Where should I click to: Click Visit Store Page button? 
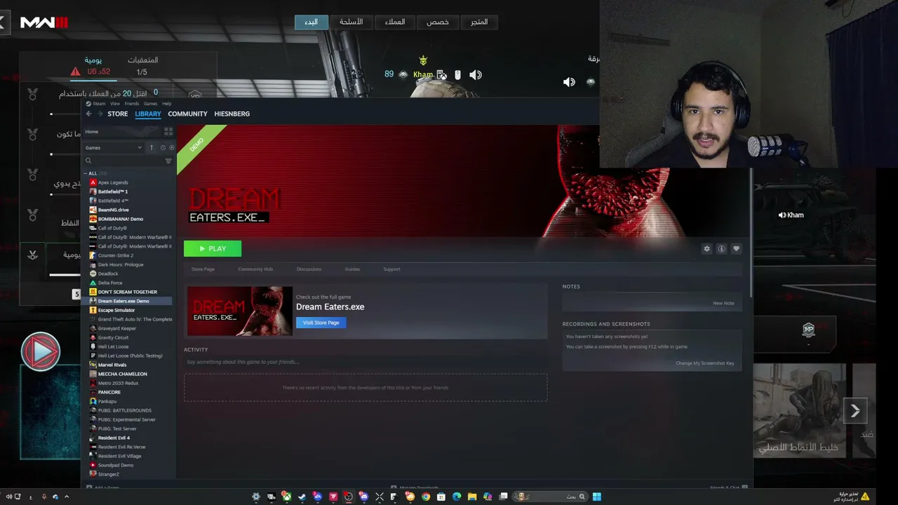[321, 323]
